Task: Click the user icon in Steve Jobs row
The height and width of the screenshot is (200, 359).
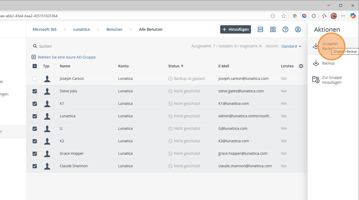Action: pos(47,91)
